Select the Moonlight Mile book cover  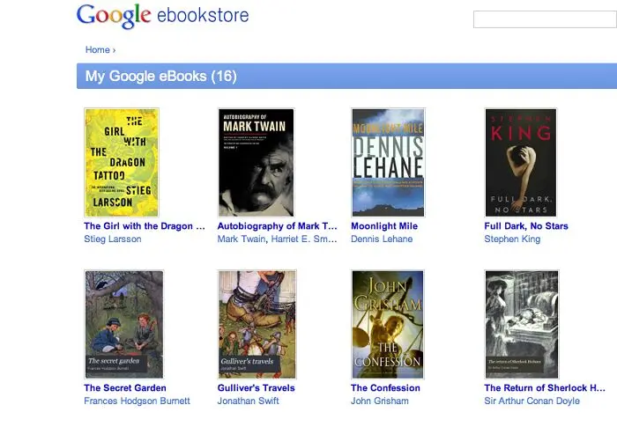[x=388, y=162]
